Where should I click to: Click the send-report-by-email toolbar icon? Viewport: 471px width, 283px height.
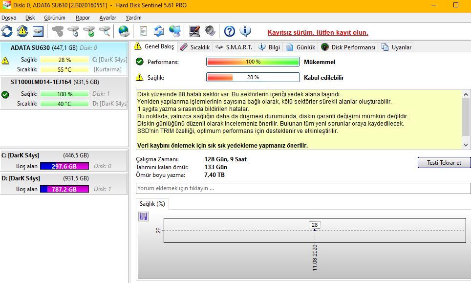[x=159, y=31]
